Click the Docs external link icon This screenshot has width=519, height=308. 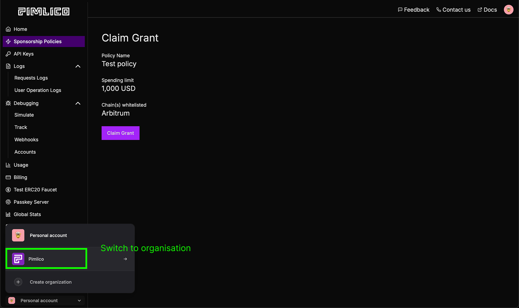click(480, 10)
